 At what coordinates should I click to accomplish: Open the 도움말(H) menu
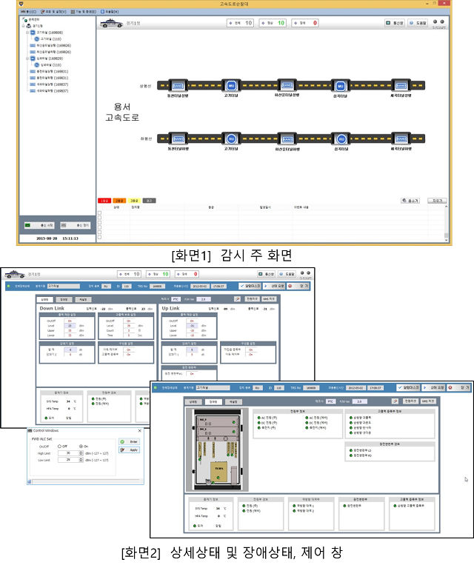pos(110,12)
